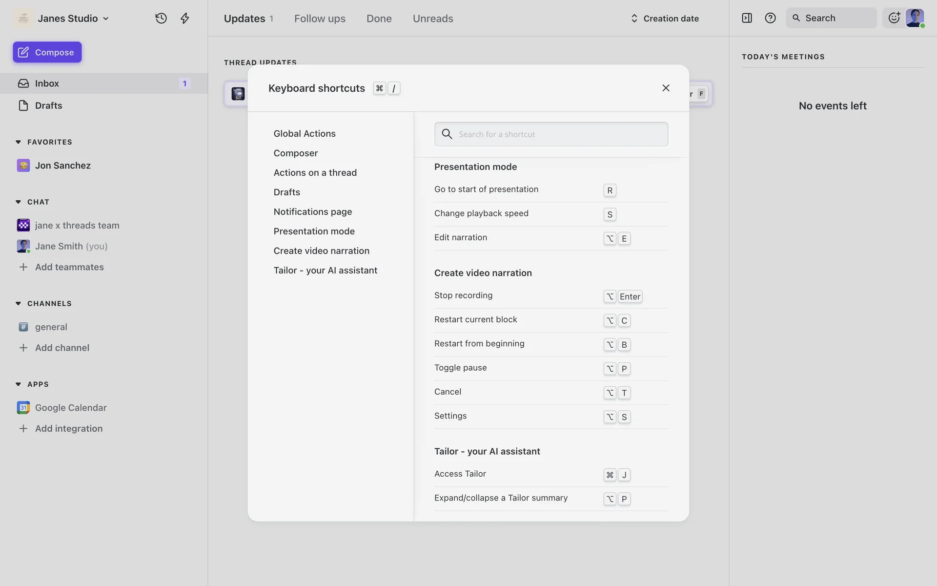Open the Creation date sort dropdown
Viewport: 937px width, 586px height.
664,19
